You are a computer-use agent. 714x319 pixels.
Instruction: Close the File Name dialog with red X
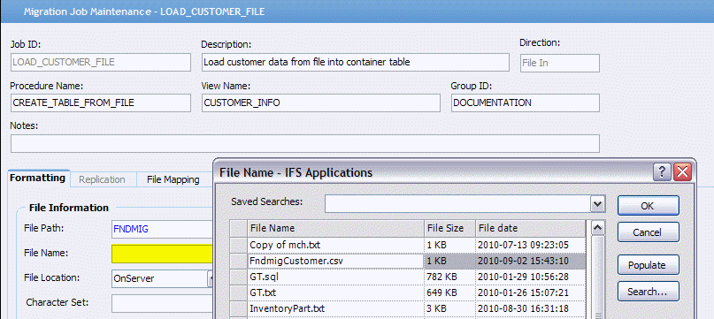682,172
